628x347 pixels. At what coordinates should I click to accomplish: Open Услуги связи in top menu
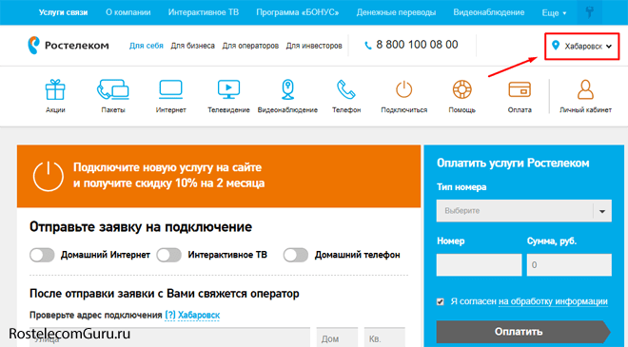(64, 12)
